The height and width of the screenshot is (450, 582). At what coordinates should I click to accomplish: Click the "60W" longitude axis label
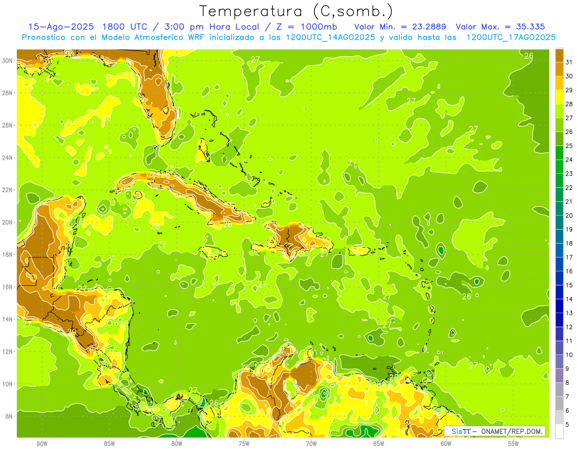point(446,444)
